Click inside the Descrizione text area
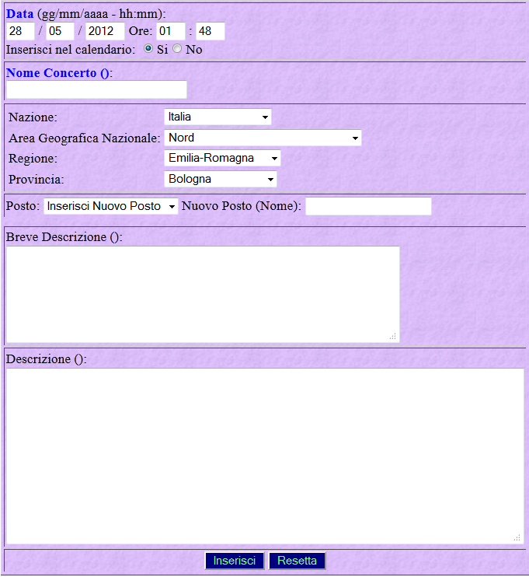 (265, 456)
